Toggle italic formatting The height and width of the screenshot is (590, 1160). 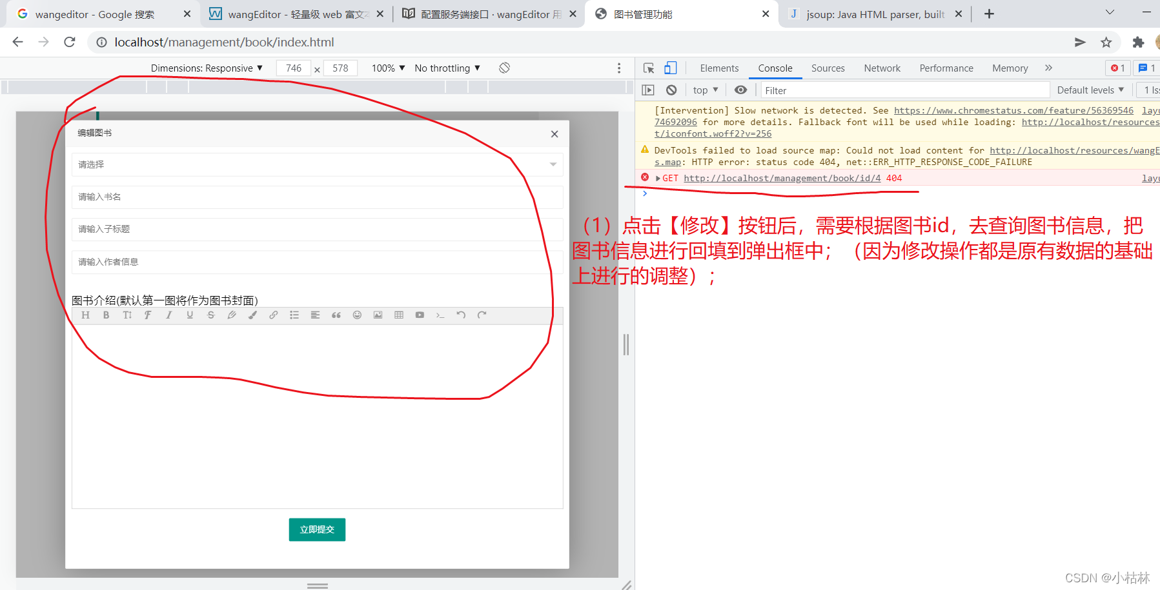click(x=168, y=315)
